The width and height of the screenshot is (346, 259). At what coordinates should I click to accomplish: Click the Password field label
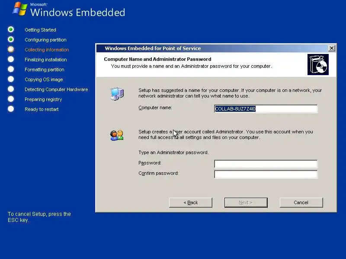coord(150,163)
